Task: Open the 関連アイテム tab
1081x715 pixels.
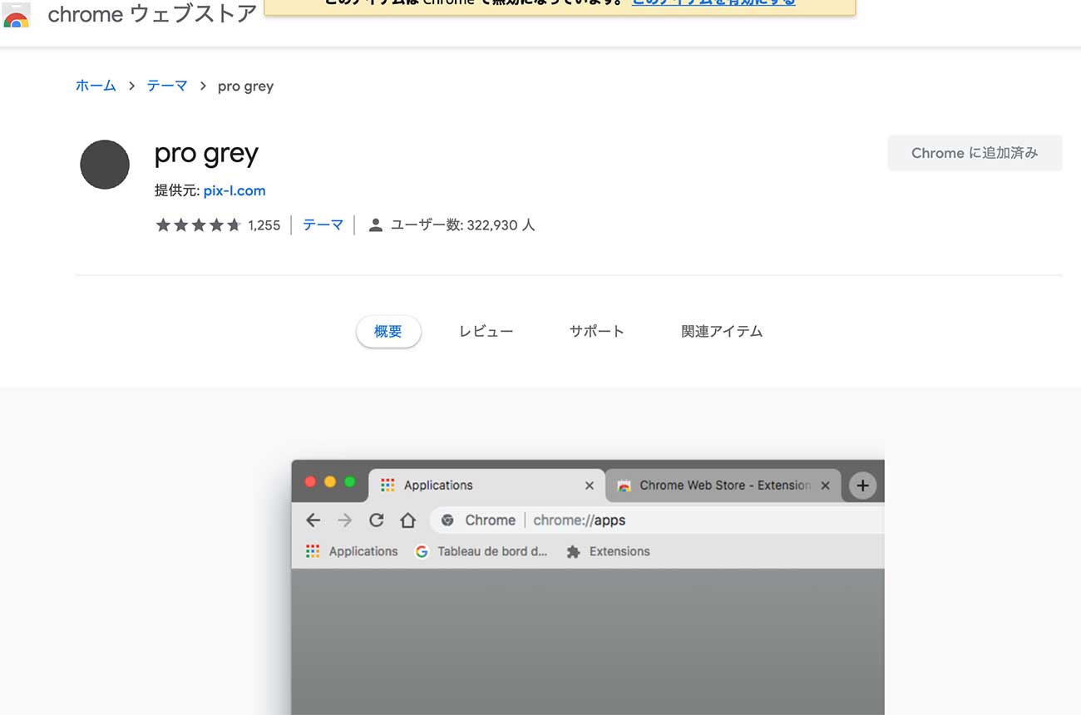Action: point(722,332)
